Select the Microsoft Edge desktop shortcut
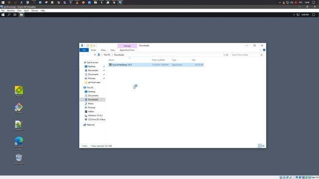 click(19, 143)
